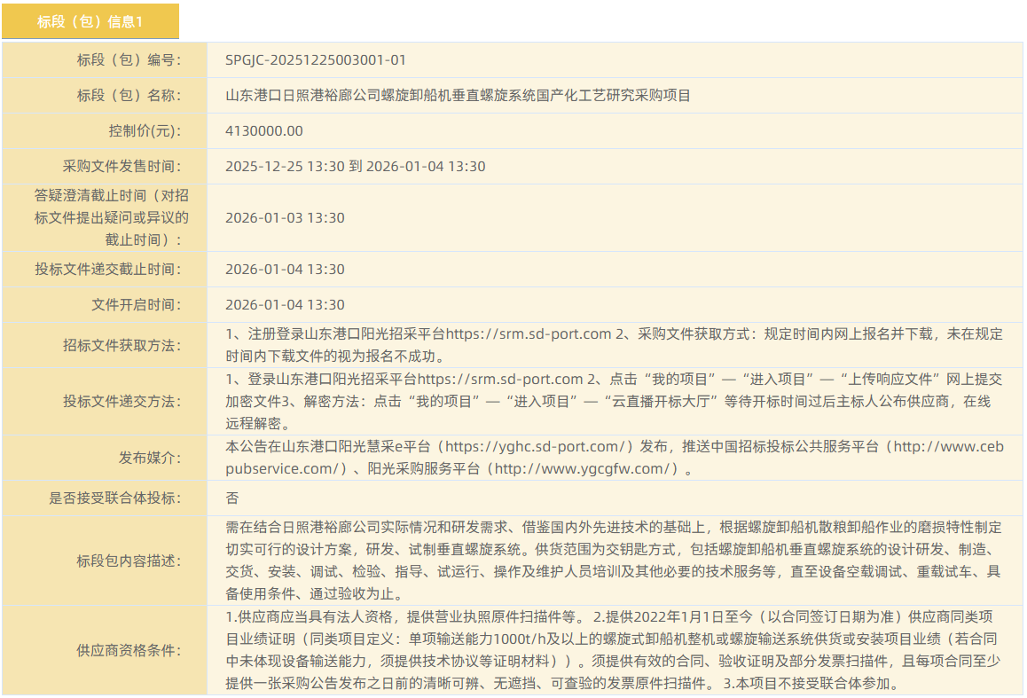
Task: Select the 标段（包）信息1 tab
Action: 90,22
